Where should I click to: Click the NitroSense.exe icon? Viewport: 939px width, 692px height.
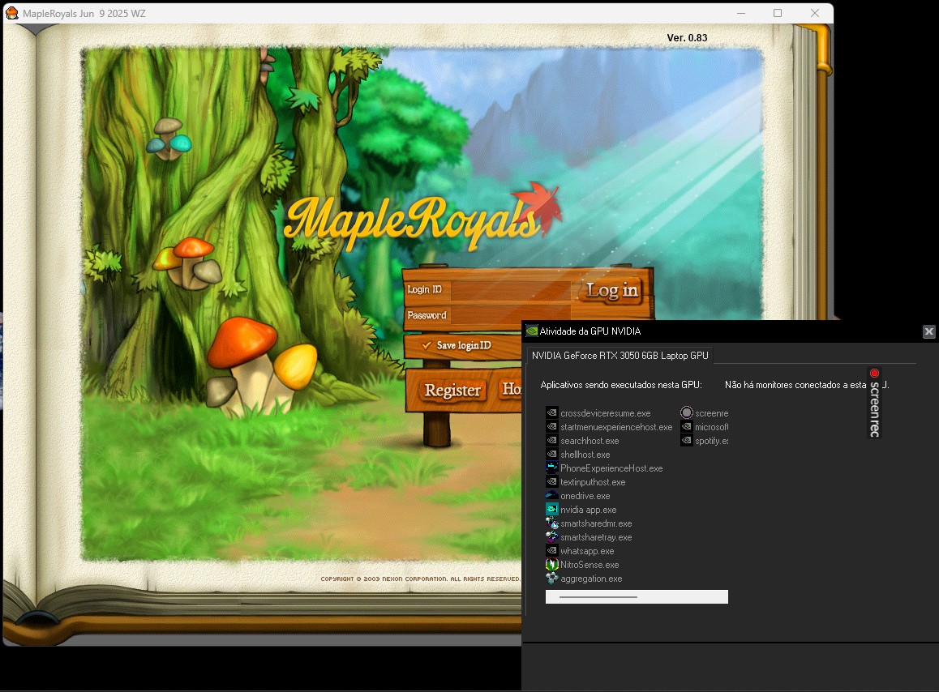551,565
